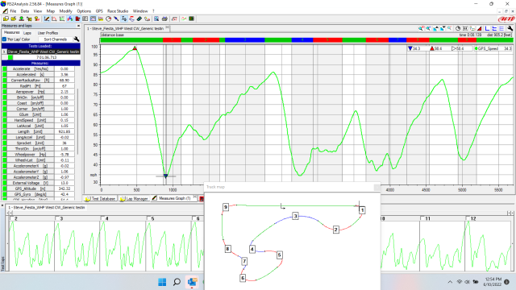Toggle the LatAccel measure green box
Viewport: 516px width, 290px height.
5,126
